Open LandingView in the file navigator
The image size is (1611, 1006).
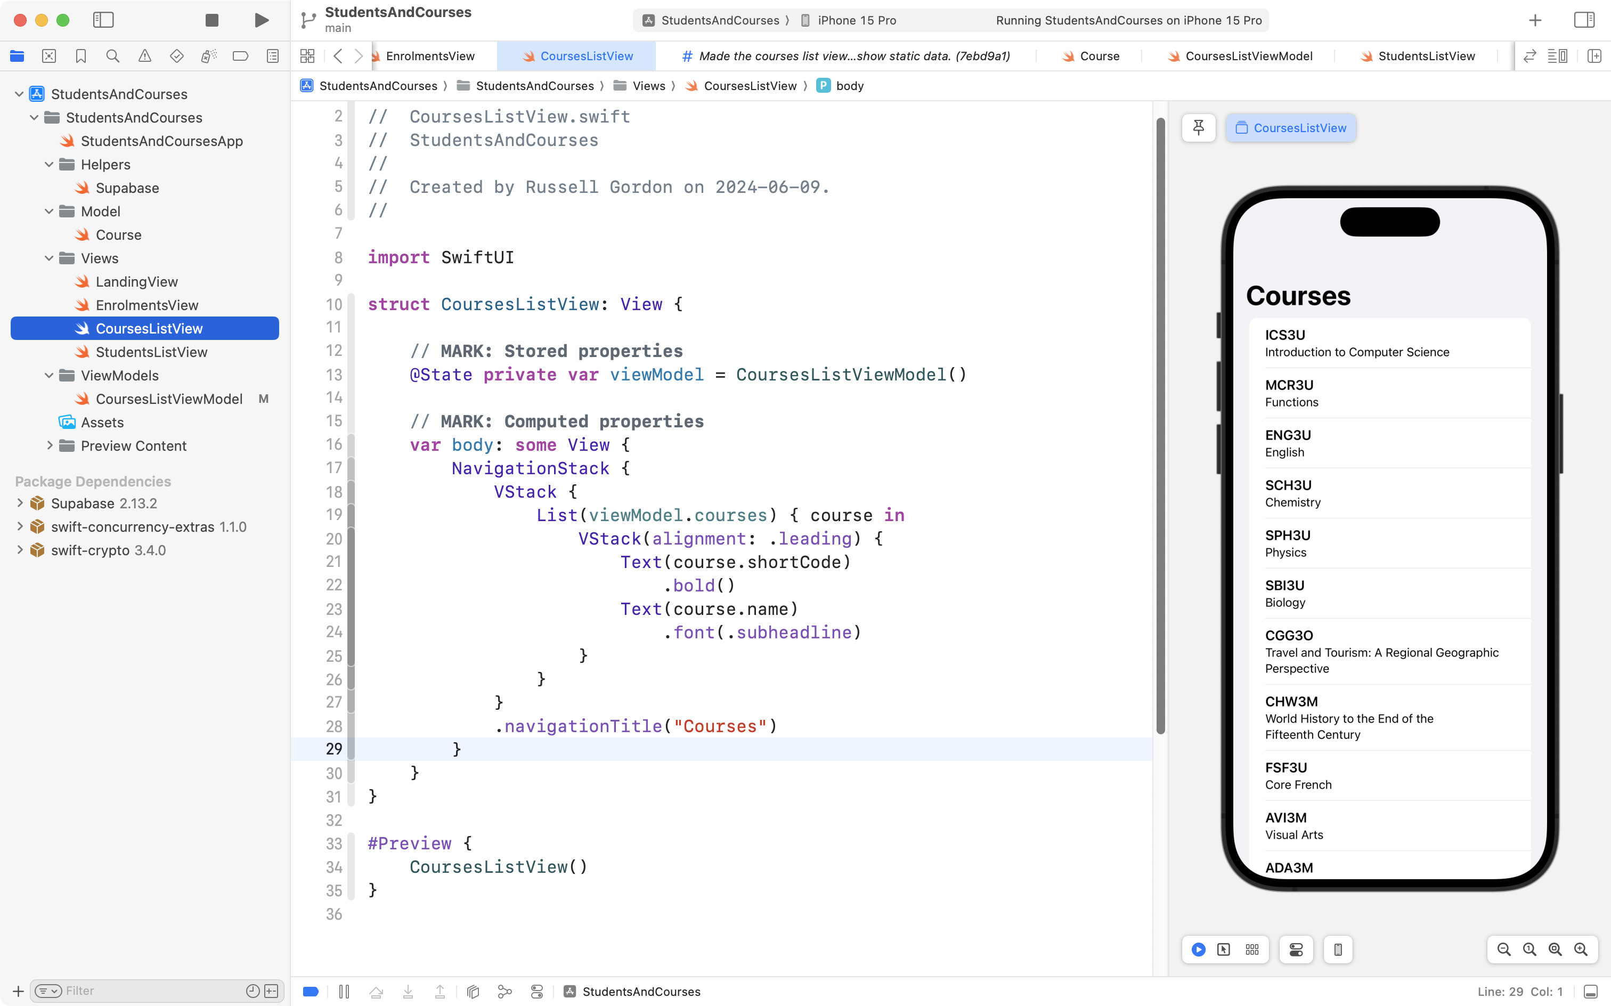[136, 281]
